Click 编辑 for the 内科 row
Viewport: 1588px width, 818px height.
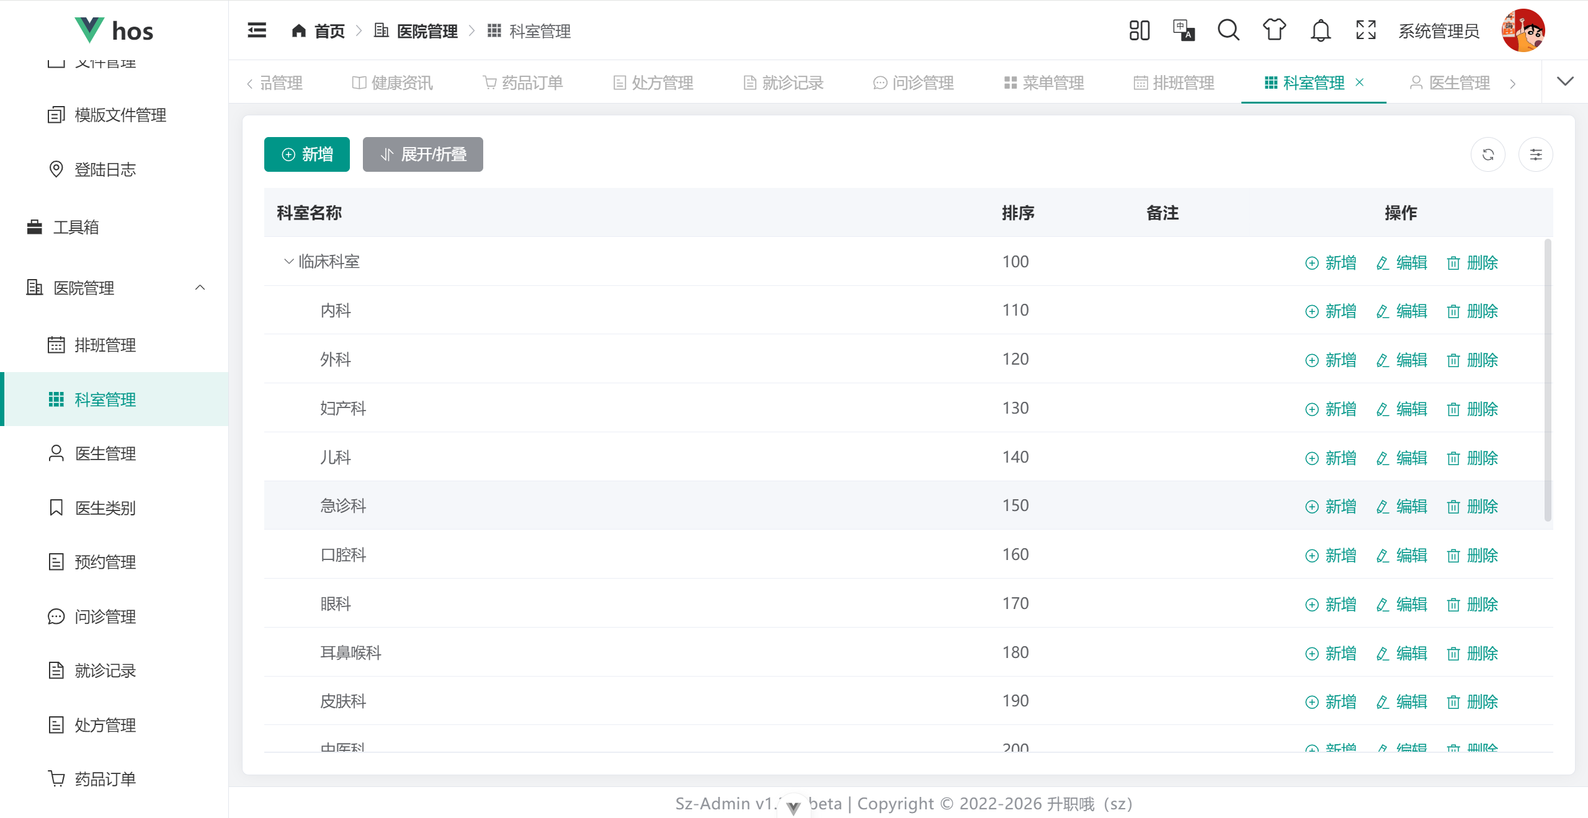point(1402,311)
